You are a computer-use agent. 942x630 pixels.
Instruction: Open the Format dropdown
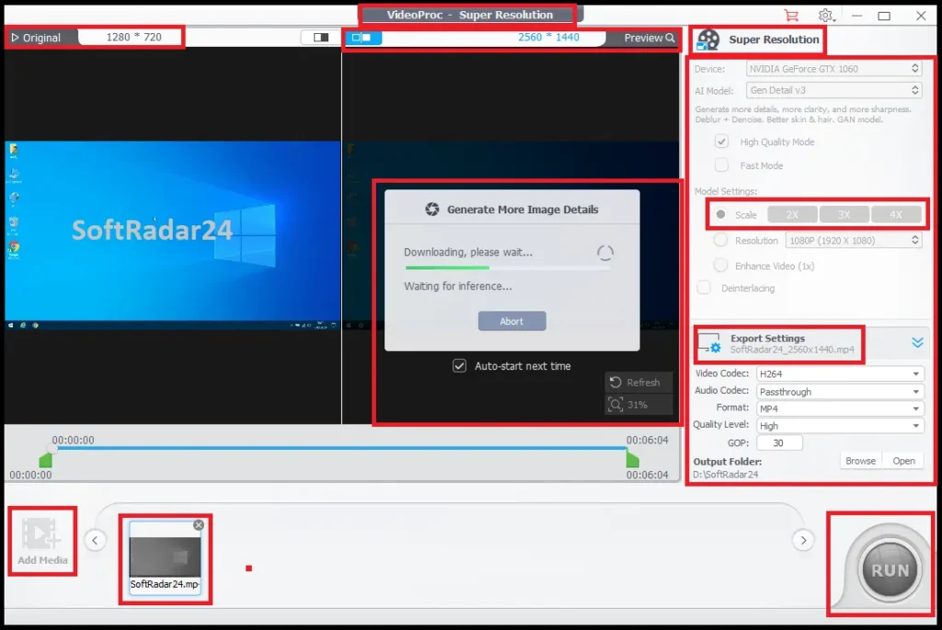pos(839,408)
